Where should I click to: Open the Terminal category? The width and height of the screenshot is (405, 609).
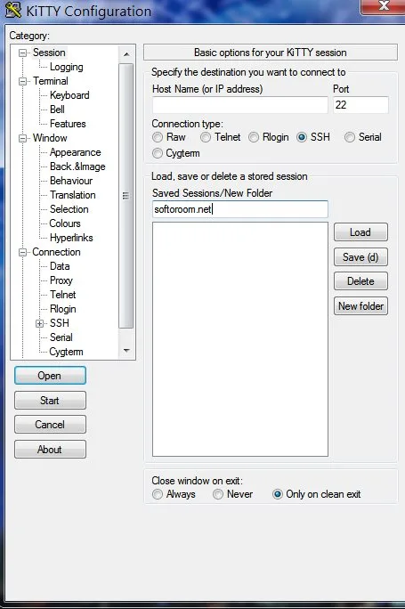[51, 81]
